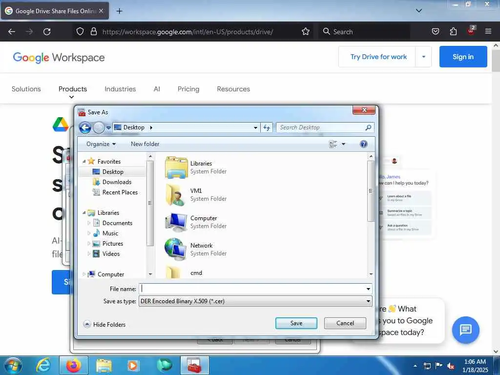
Task: Open the Organize menu
Action: click(101, 144)
